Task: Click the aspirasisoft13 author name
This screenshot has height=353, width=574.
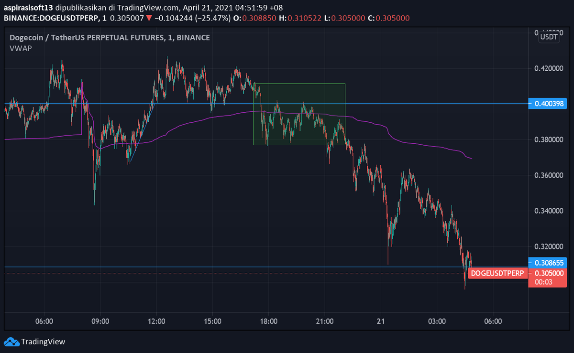Action: coord(28,8)
